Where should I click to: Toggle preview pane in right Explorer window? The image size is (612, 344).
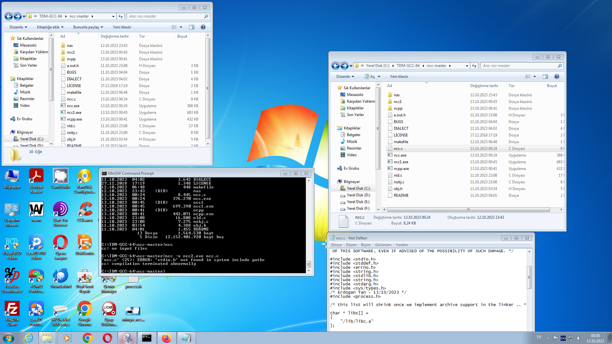[x=545, y=77]
